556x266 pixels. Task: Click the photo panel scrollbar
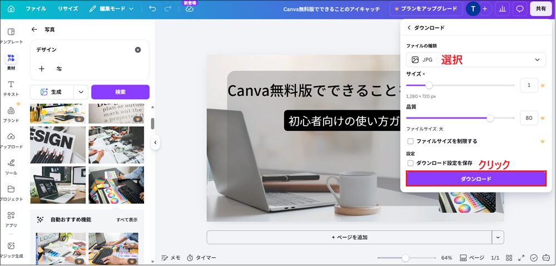pos(152,124)
